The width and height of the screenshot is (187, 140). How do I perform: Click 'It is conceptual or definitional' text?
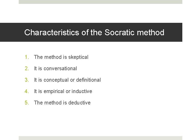tap(67, 80)
